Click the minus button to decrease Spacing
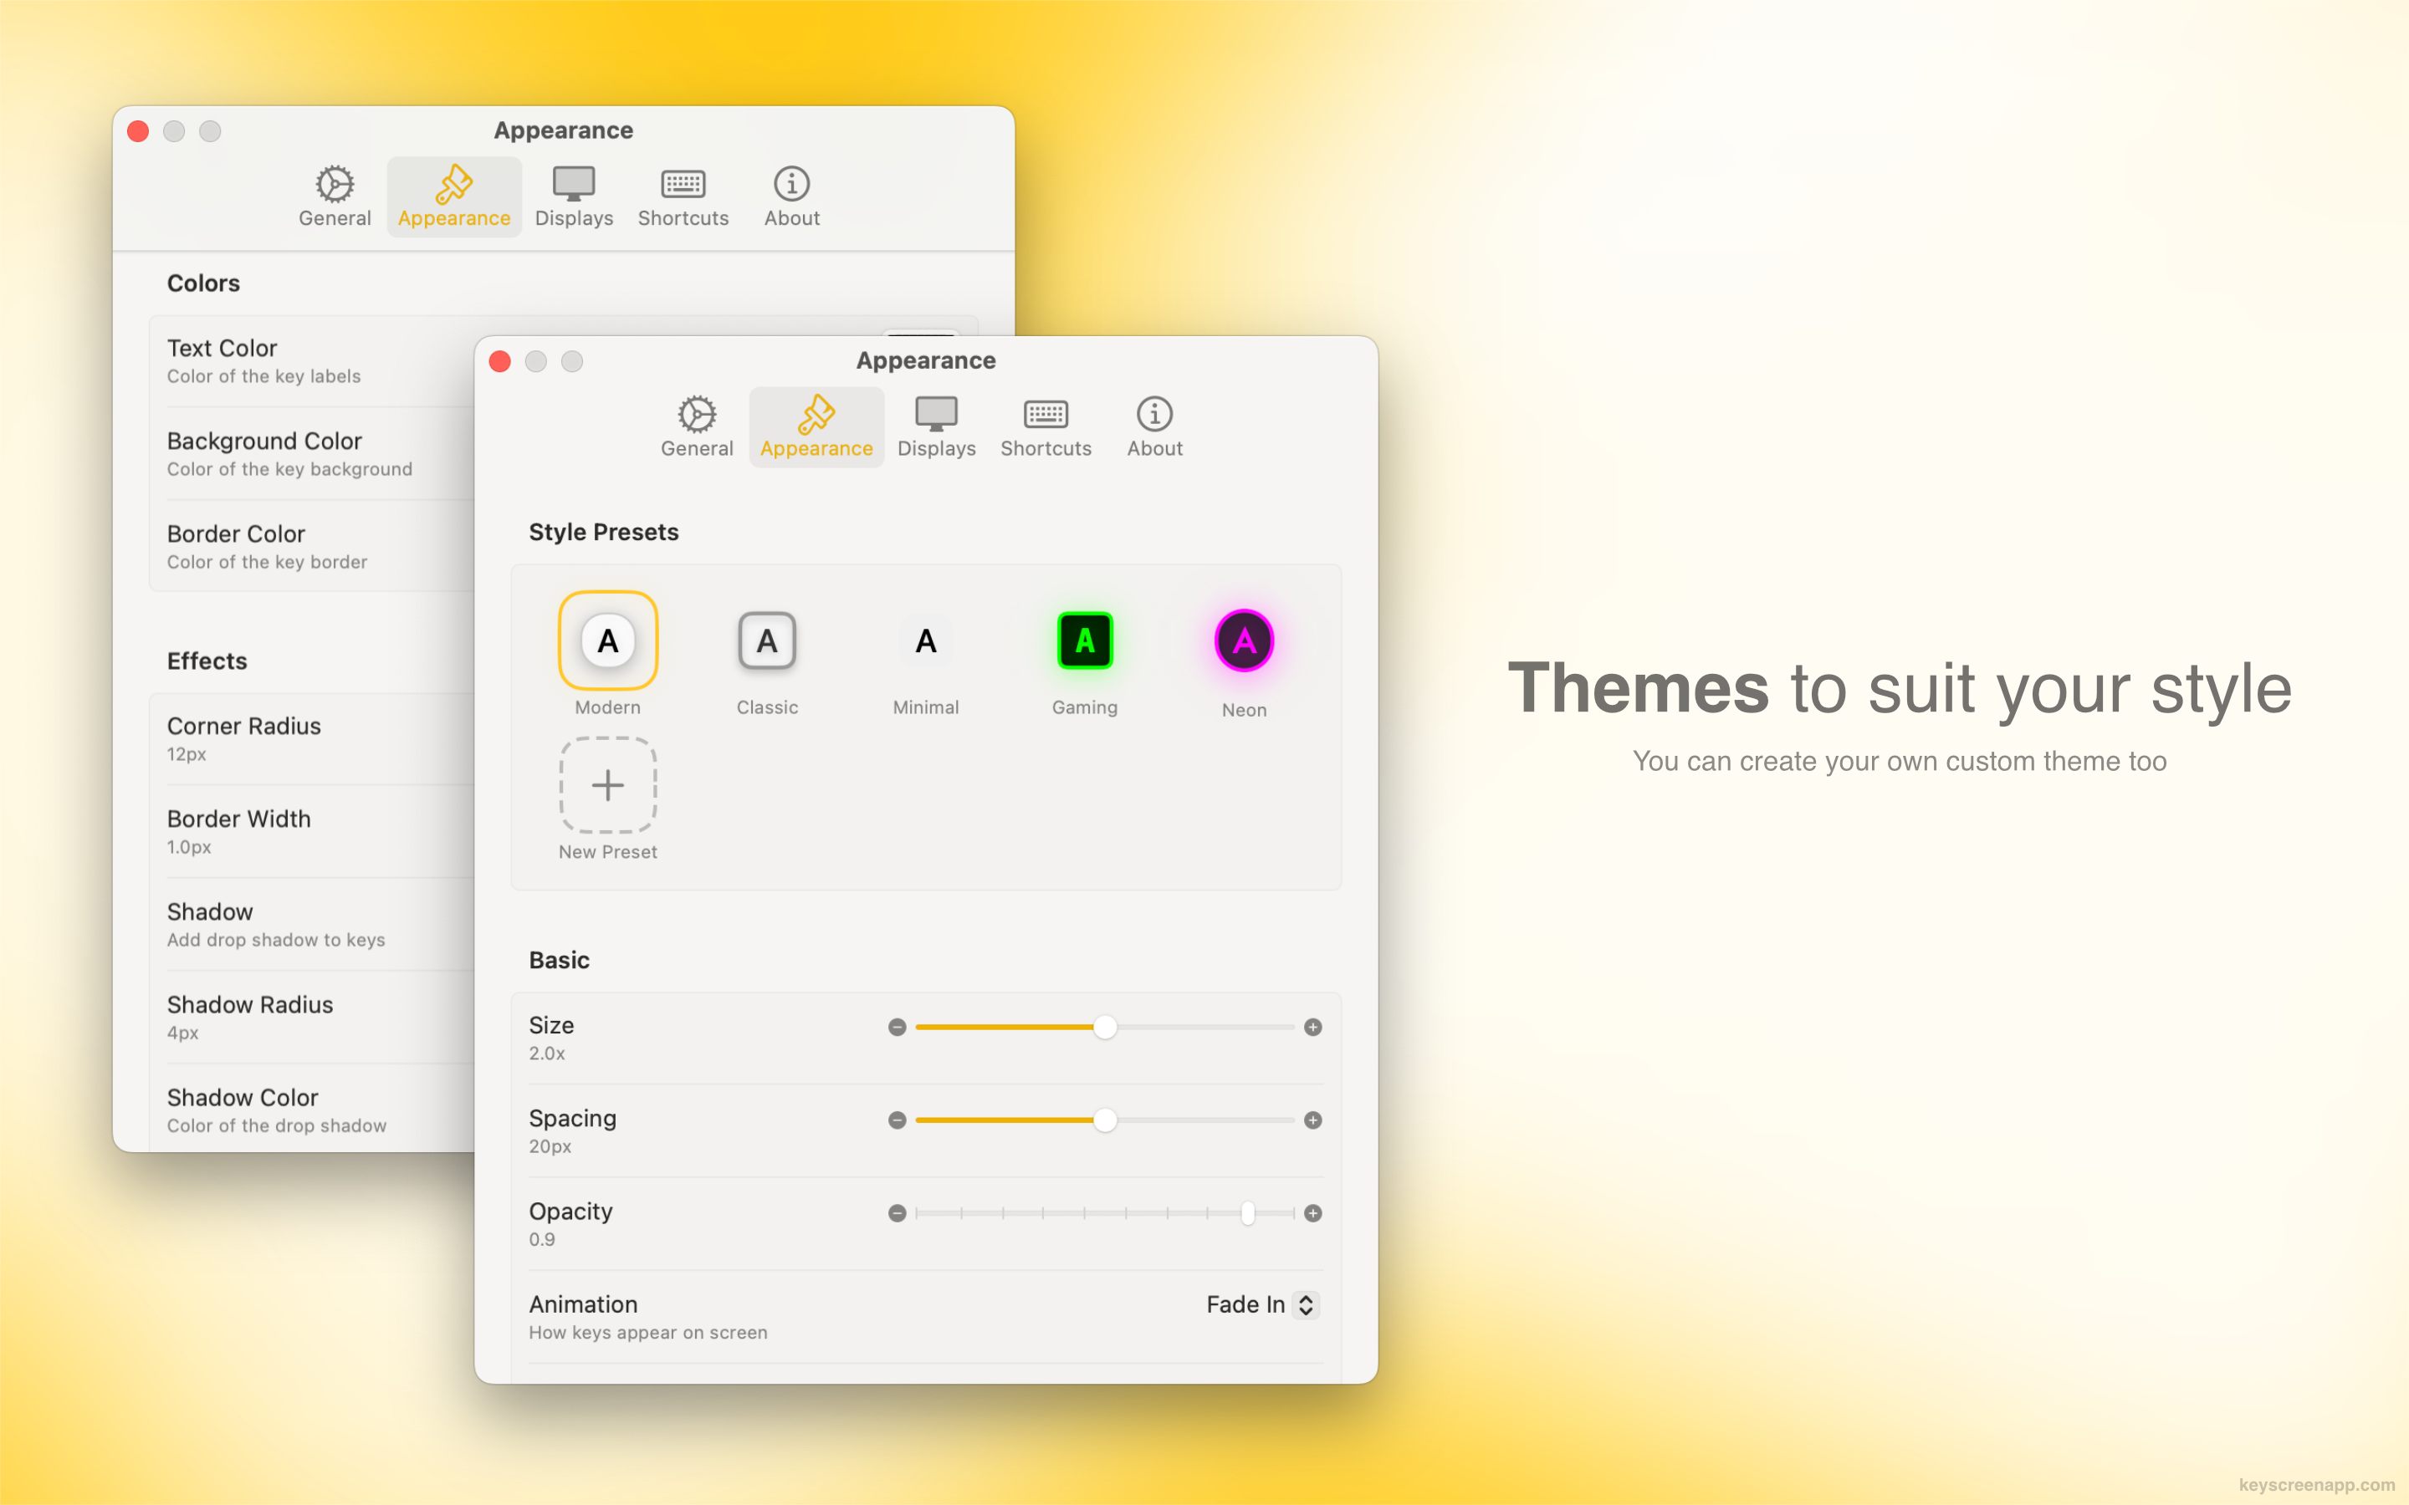 (897, 1120)
